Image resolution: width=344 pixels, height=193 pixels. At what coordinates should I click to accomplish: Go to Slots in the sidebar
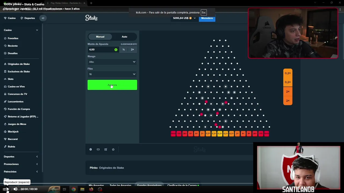(x=9, y=79)
